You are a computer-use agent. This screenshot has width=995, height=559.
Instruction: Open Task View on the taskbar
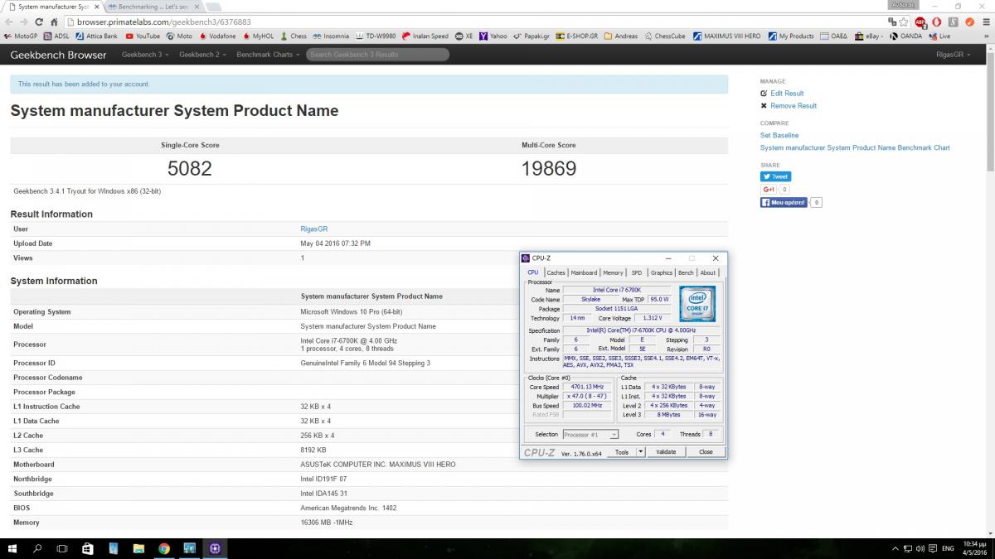(62, 548)
